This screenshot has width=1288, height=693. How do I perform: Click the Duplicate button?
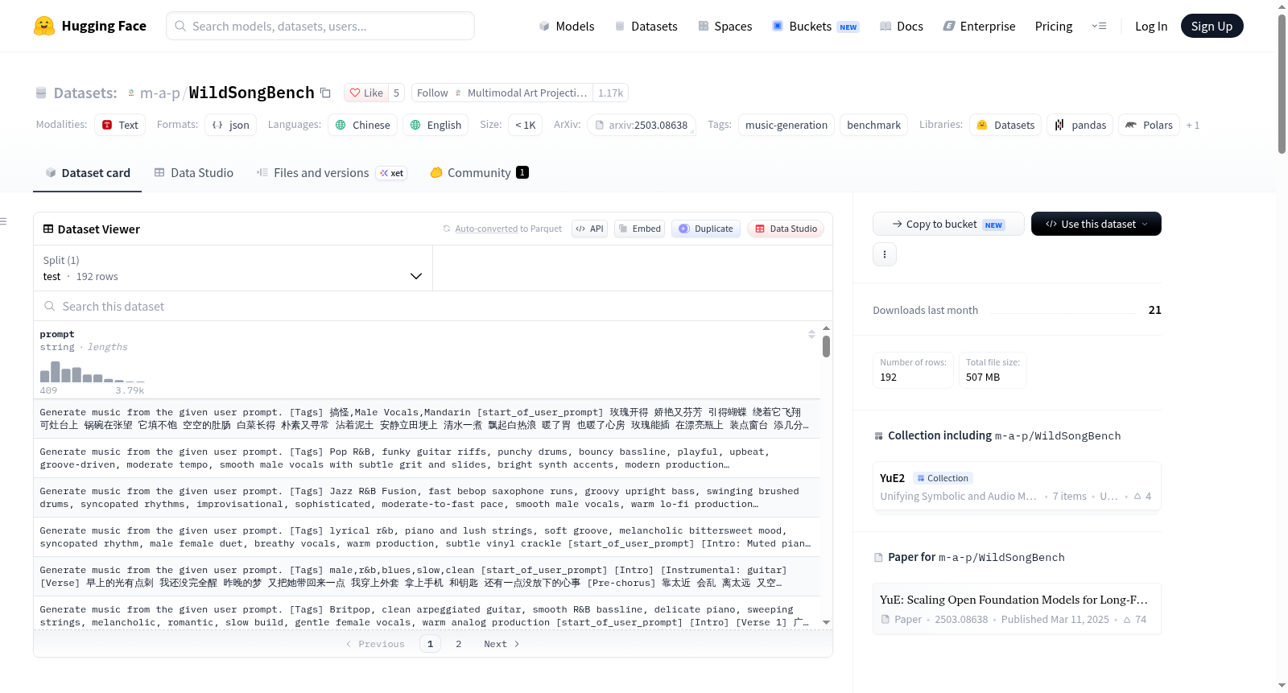pos(706,229)
